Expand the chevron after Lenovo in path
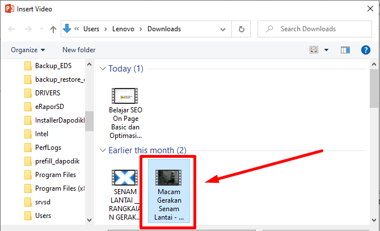The image size is (380, 231). coord(141,29)
